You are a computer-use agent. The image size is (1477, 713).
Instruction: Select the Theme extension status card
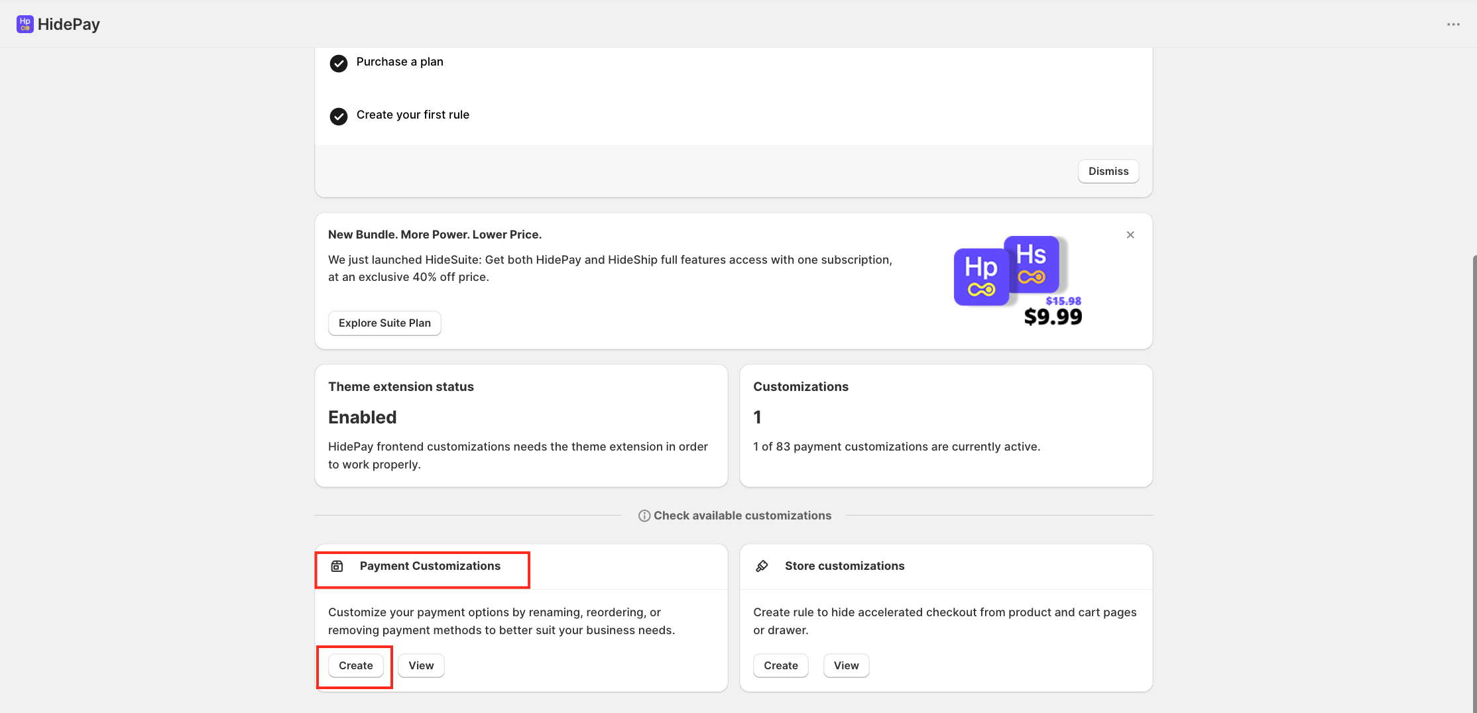click(x=521, y=425)
